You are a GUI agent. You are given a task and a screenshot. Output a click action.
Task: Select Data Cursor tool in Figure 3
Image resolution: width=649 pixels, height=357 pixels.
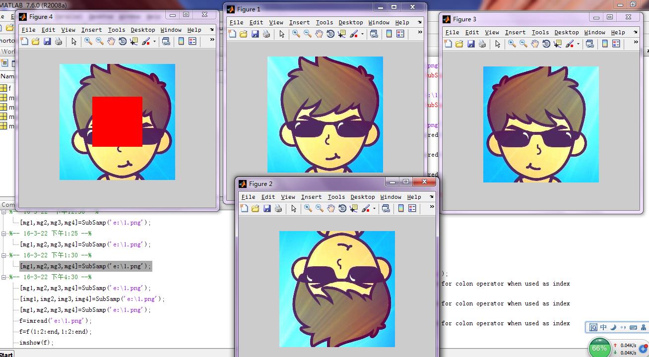pyautogui.click(x=558, y=44)
